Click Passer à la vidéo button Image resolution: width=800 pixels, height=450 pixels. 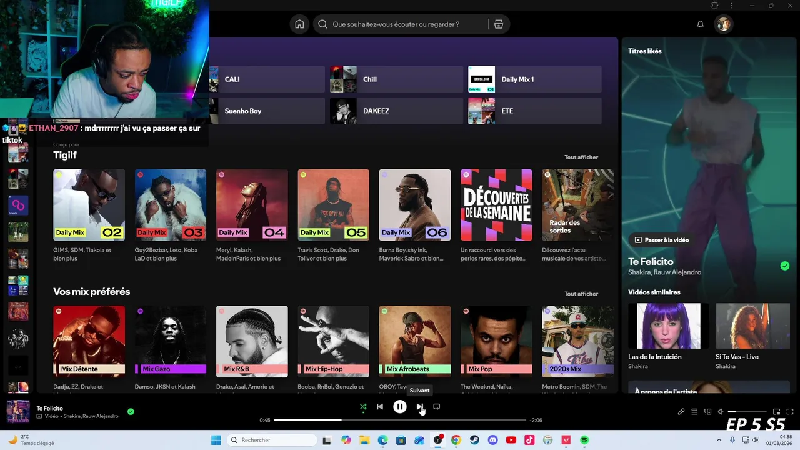662,240
